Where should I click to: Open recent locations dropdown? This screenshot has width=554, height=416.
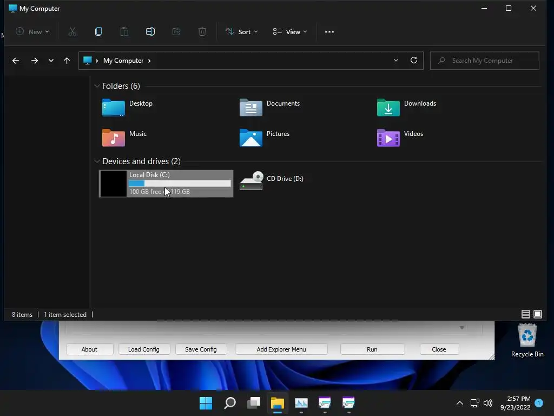pyautogui.click(x=51, y=61)
